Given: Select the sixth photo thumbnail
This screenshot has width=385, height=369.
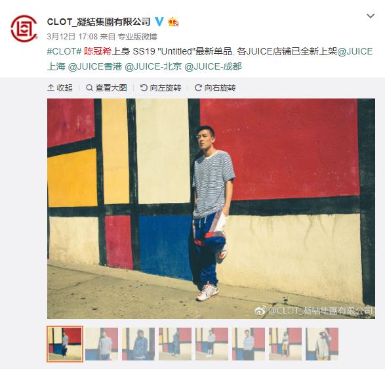Looking at the screenshot, I should pos(249,344).
